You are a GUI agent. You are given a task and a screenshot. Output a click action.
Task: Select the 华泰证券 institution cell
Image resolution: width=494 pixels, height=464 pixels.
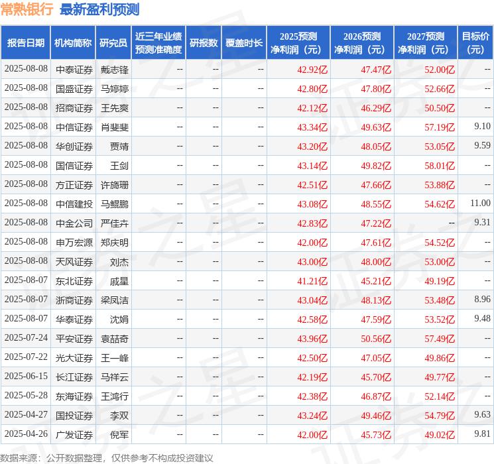click(74, 319)
